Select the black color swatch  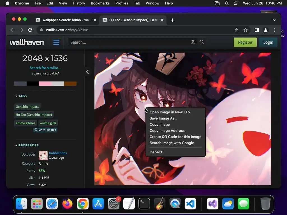33,83
